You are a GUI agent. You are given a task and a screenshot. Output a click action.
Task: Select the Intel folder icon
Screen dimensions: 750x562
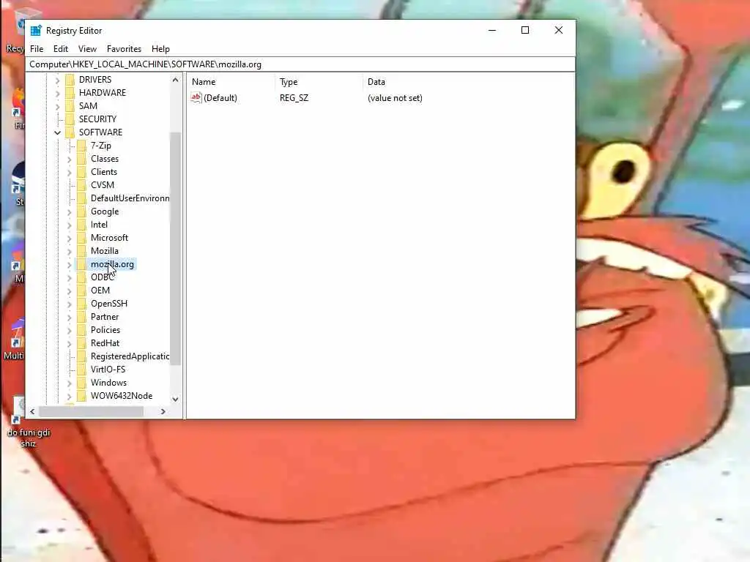tap(82, 225)
